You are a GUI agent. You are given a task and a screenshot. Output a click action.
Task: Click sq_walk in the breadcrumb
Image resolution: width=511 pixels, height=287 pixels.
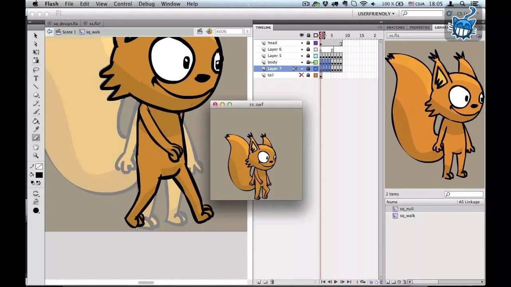(x=90, y=32)
